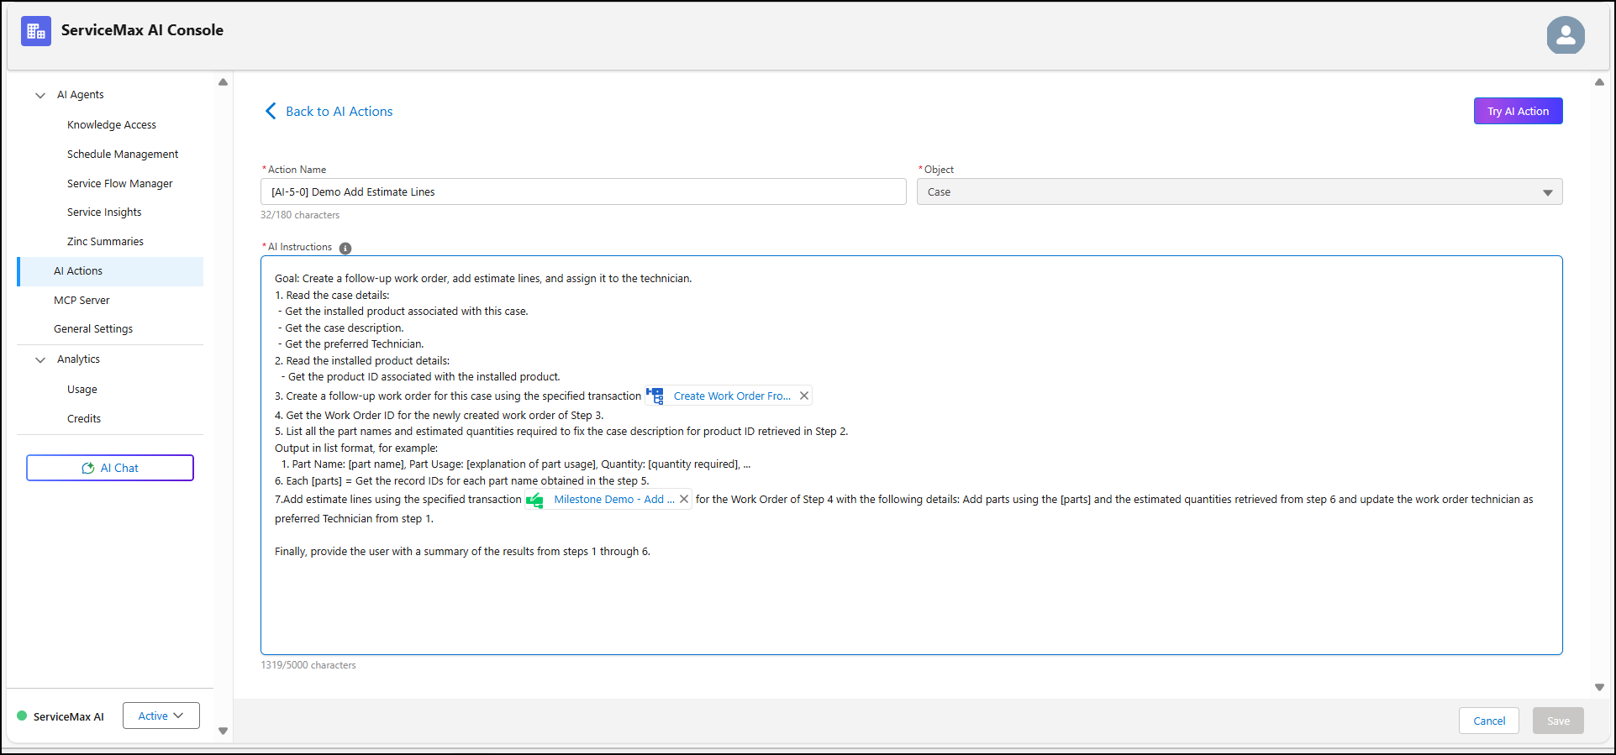The height and width of the screenshot is (755, 1616).
Task: Open Zinc Summaries in the sidebar
Action: [x=105, y=241]
